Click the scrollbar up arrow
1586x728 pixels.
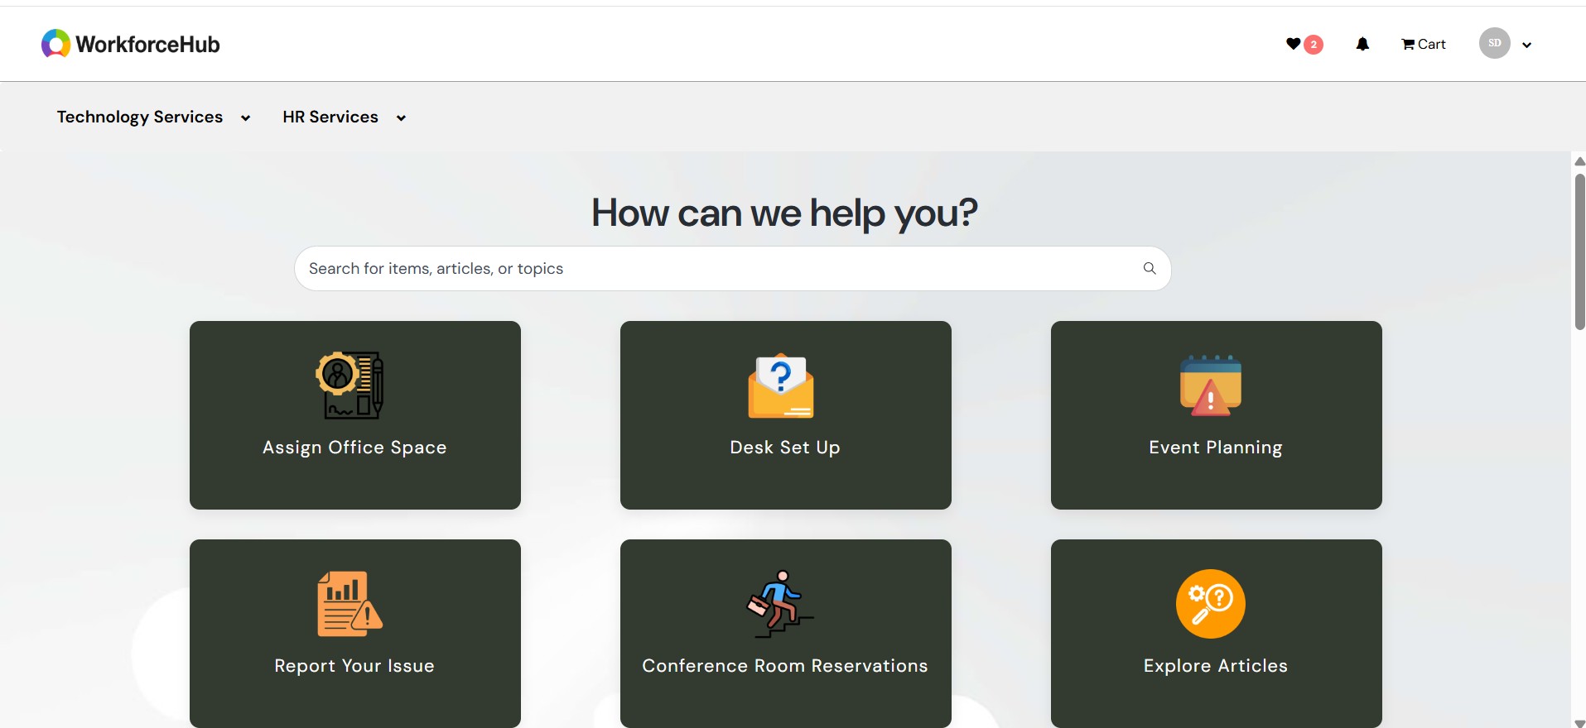click(1579, 161)
